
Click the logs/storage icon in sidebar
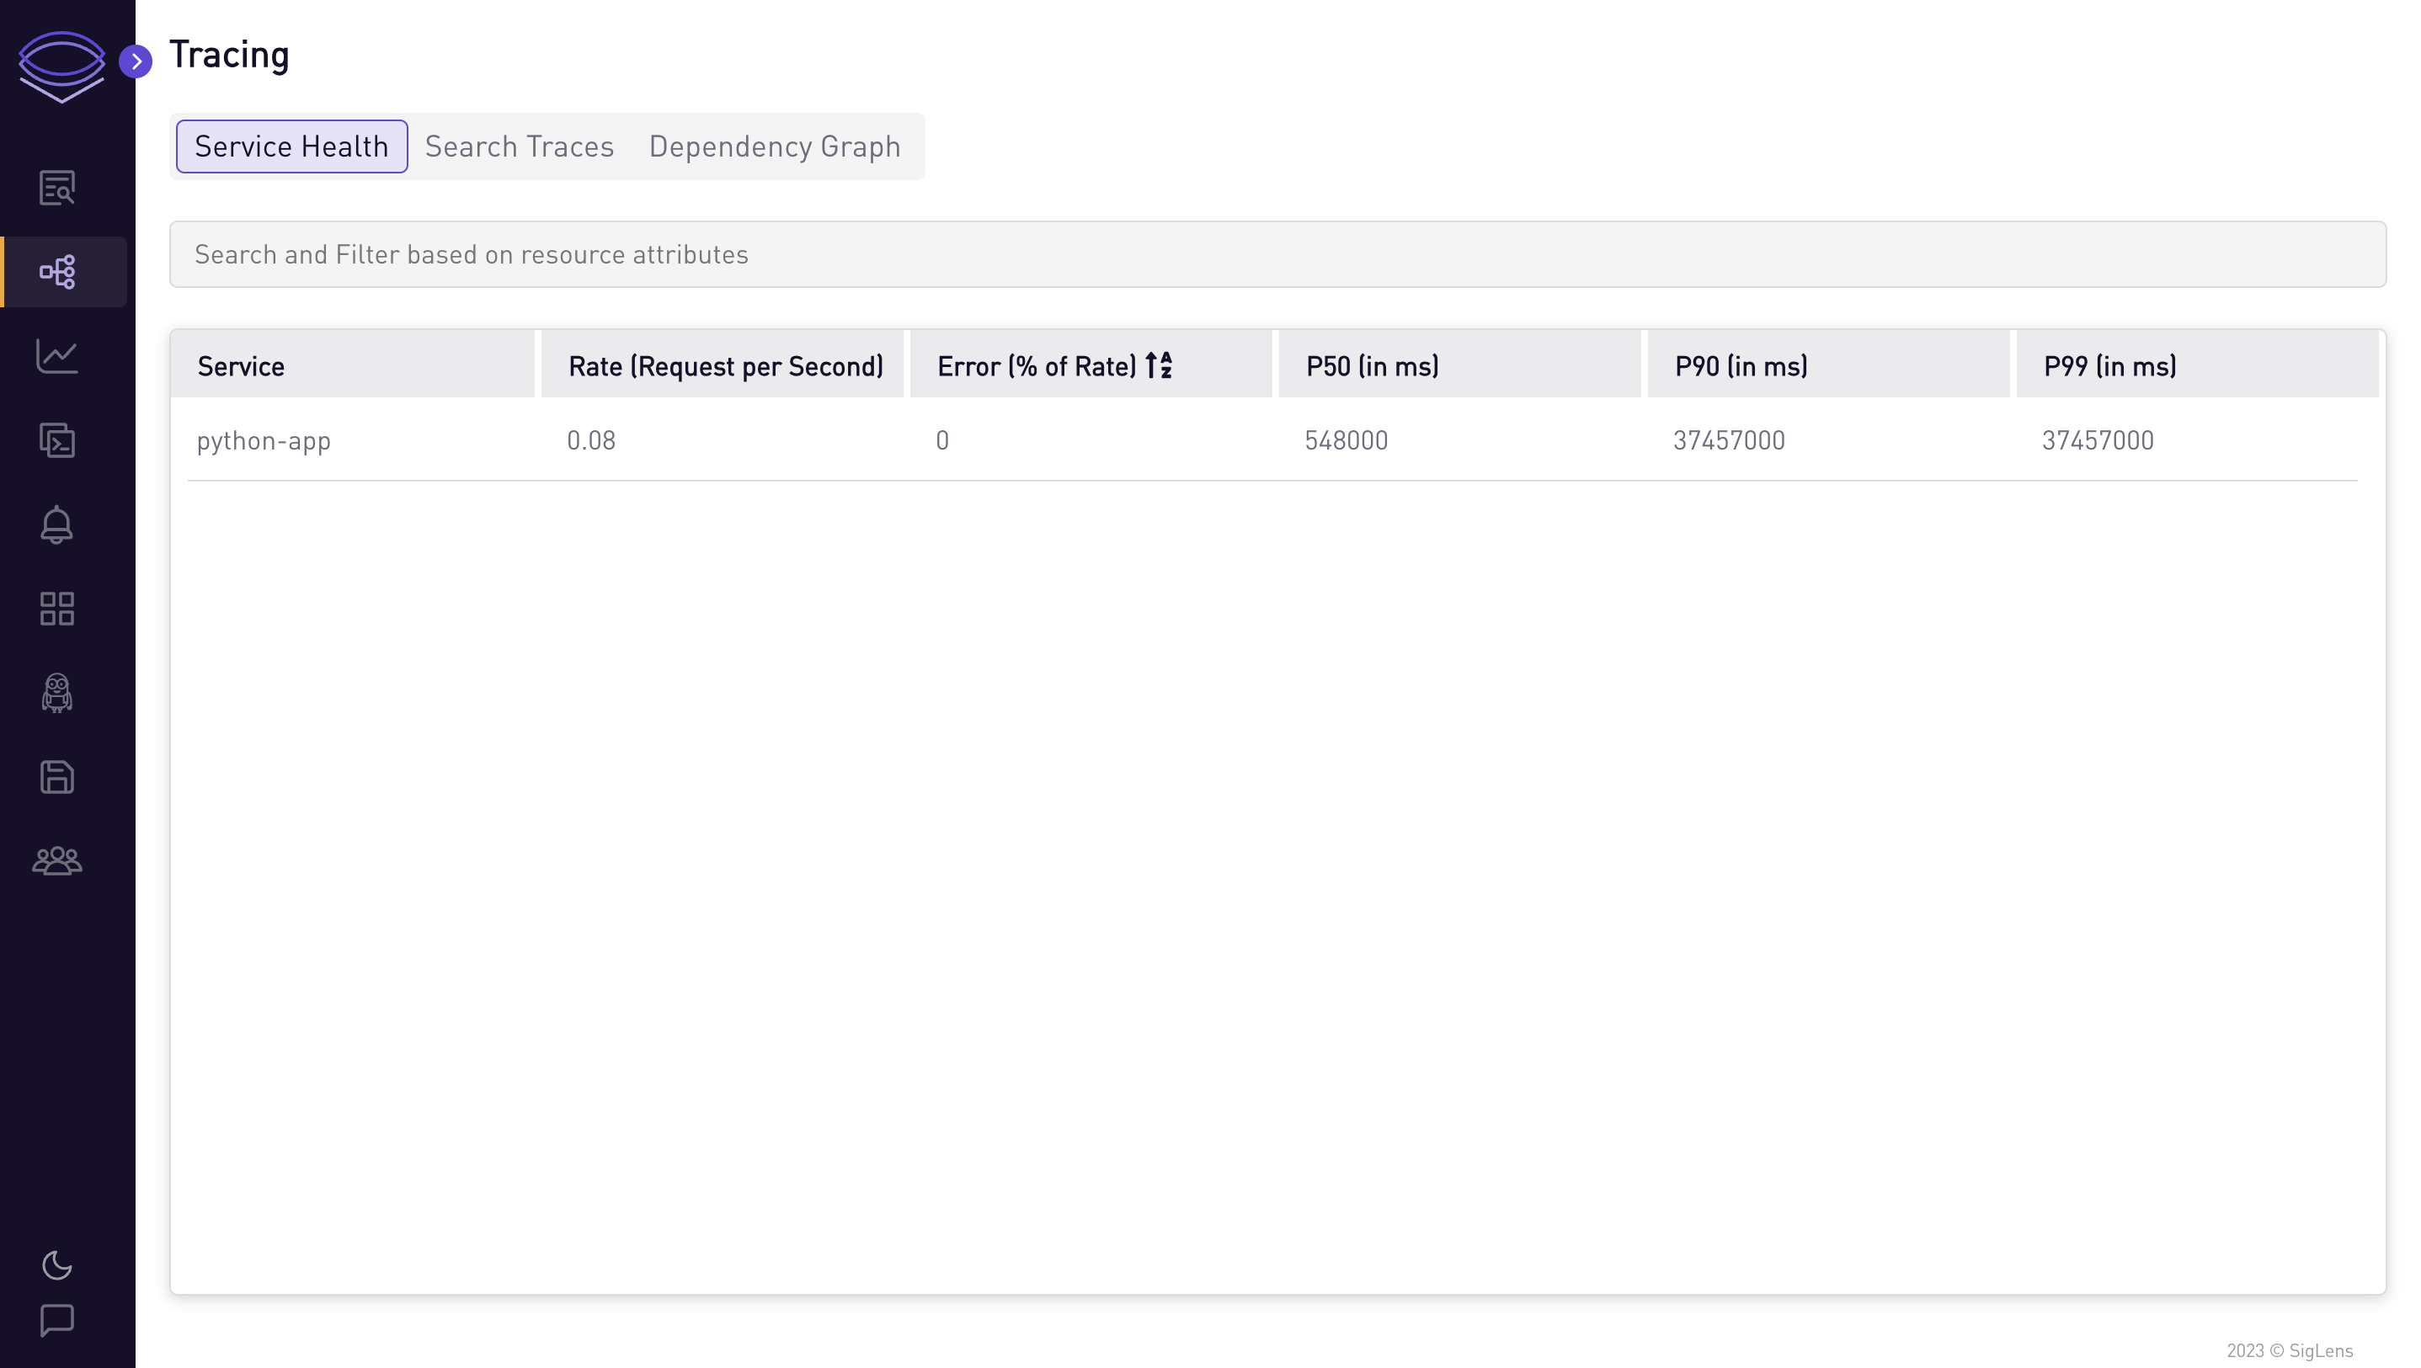click(55, 778)
